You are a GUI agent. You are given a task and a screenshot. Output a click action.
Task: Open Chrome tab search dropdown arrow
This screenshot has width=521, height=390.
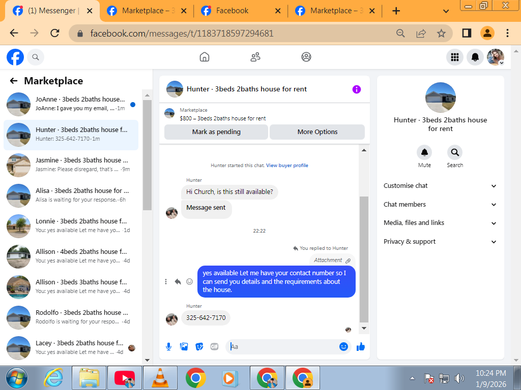pyautogui.click(x=446, y=11)
